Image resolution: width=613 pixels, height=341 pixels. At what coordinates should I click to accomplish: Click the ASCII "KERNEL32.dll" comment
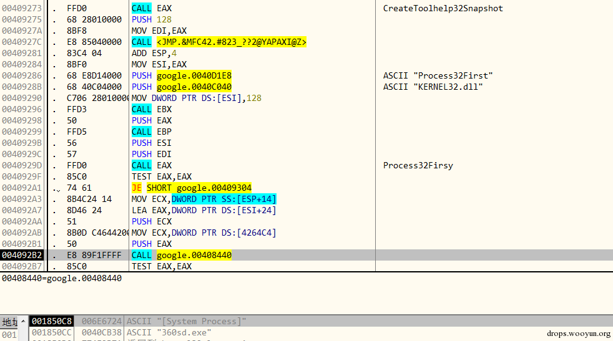click(x=433, y=87)
